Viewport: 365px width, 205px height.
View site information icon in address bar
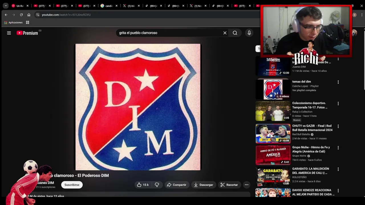pyautogui.click(x=38, y=15)
